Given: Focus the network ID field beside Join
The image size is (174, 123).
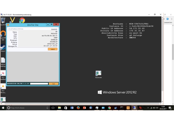Looking at the screenshot, I should click(39, 84).
